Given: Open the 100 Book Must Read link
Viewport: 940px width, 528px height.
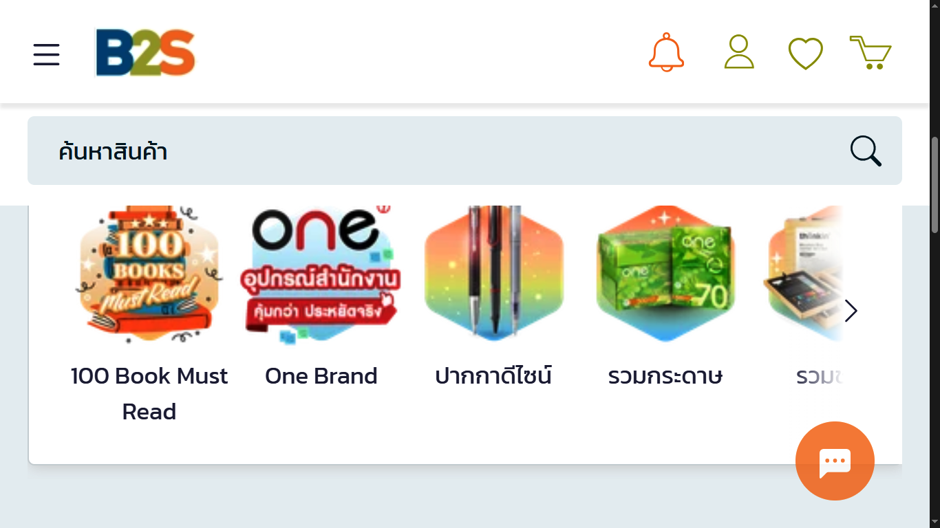Looking at the screenshot, I should click(149, 394).
